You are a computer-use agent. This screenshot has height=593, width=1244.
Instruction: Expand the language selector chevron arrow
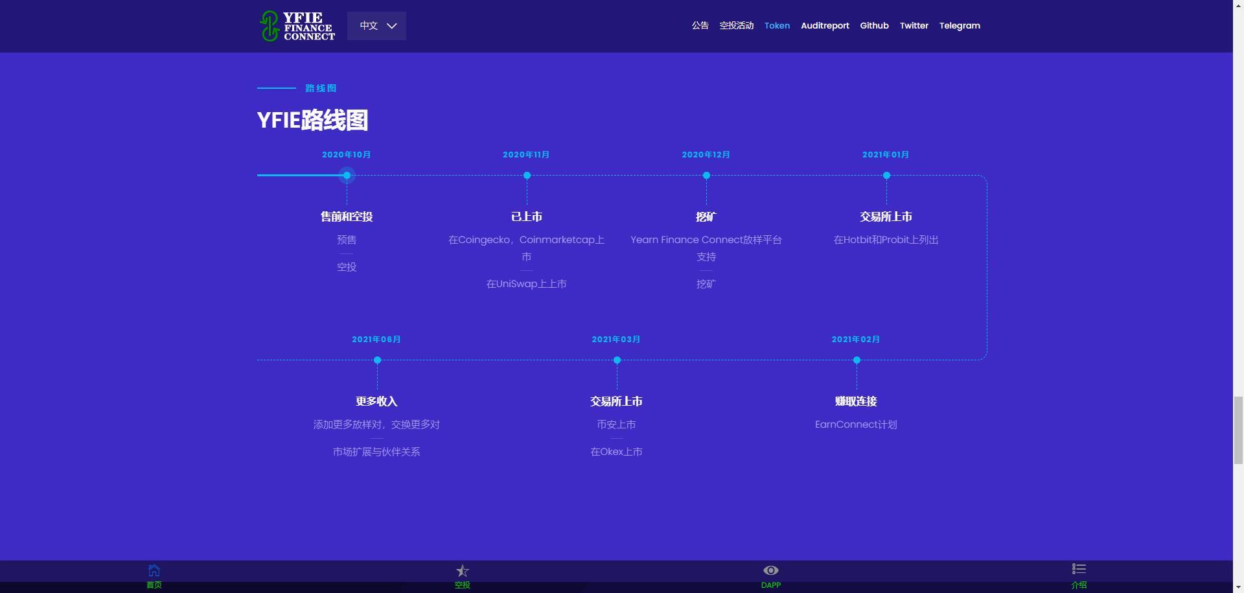click(x=391, y=26)
